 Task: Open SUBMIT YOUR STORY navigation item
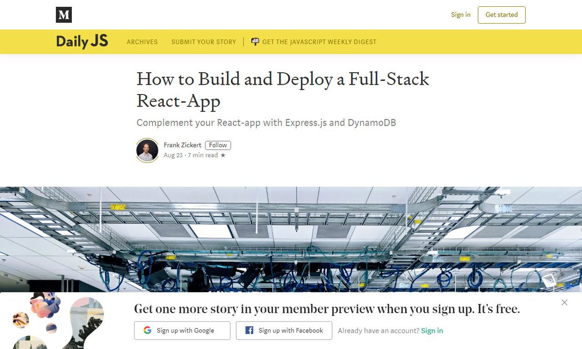(204, 42)
